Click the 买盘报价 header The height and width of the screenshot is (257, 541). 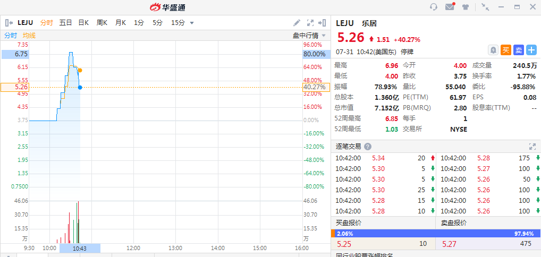tap(349, 222)
